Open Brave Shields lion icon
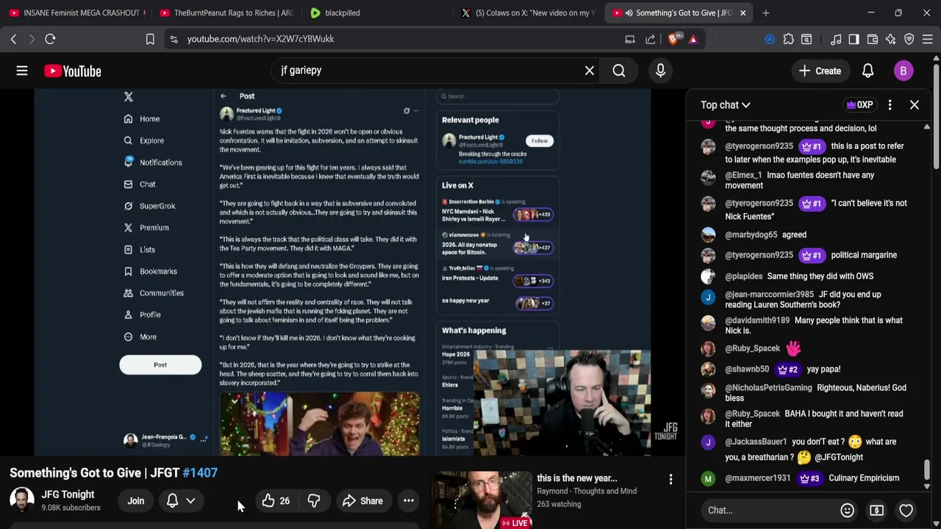This screenshot has height=529, width=941. pos(674,39)
